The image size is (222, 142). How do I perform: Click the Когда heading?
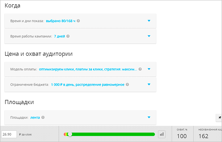(12, 6)
